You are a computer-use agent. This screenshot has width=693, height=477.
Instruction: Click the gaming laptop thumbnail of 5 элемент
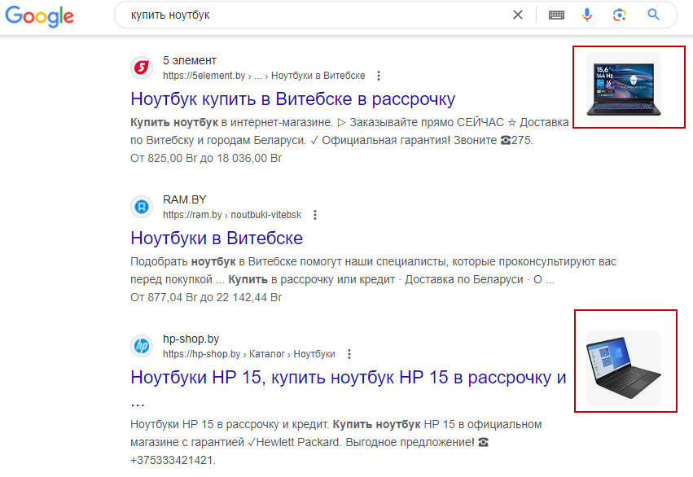624,89
